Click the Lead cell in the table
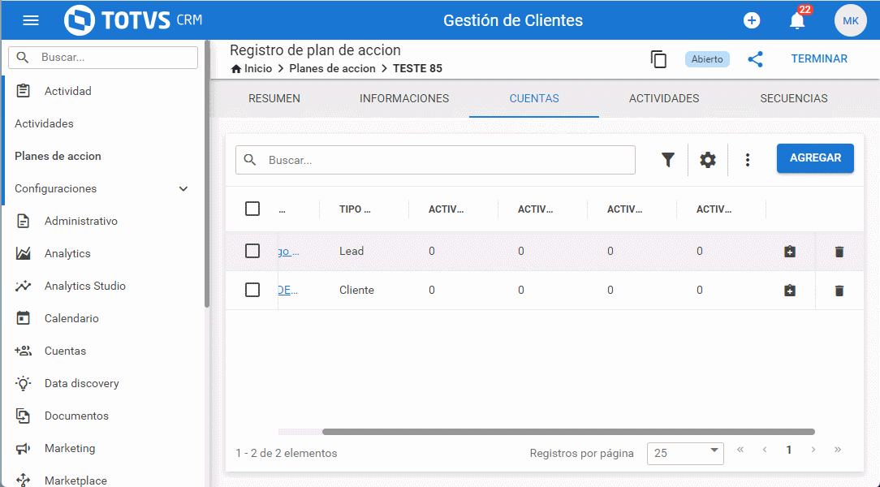This screenshot has height=487, width=880. [x=352, y=251]
